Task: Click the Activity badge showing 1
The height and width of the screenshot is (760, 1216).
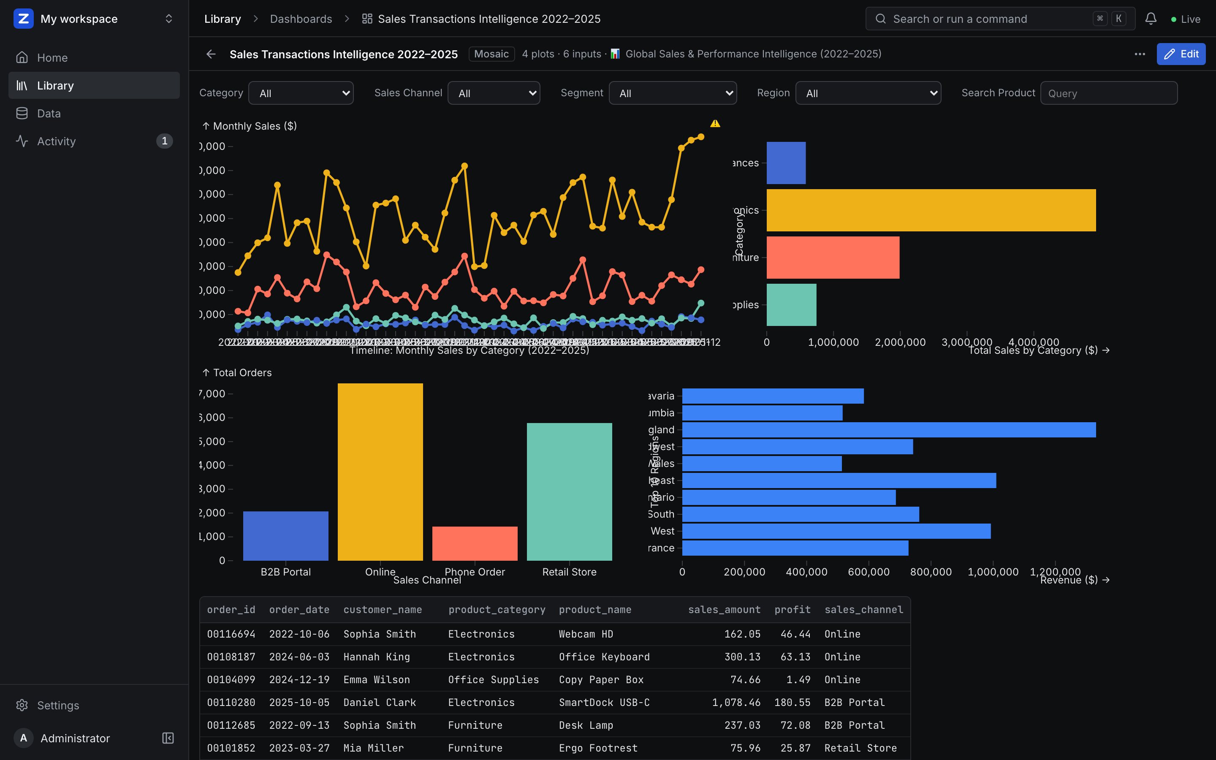Action: [164, 141]
